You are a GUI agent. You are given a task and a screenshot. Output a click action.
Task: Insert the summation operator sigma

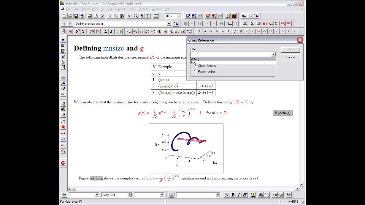[x=106, y=31]
